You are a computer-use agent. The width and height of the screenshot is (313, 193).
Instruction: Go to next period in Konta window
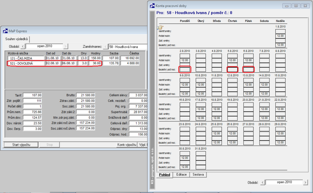[305, 182]
